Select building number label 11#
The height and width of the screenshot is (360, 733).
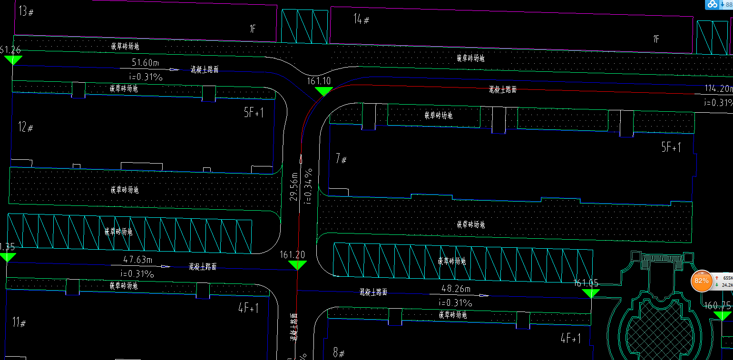(20, 323)
